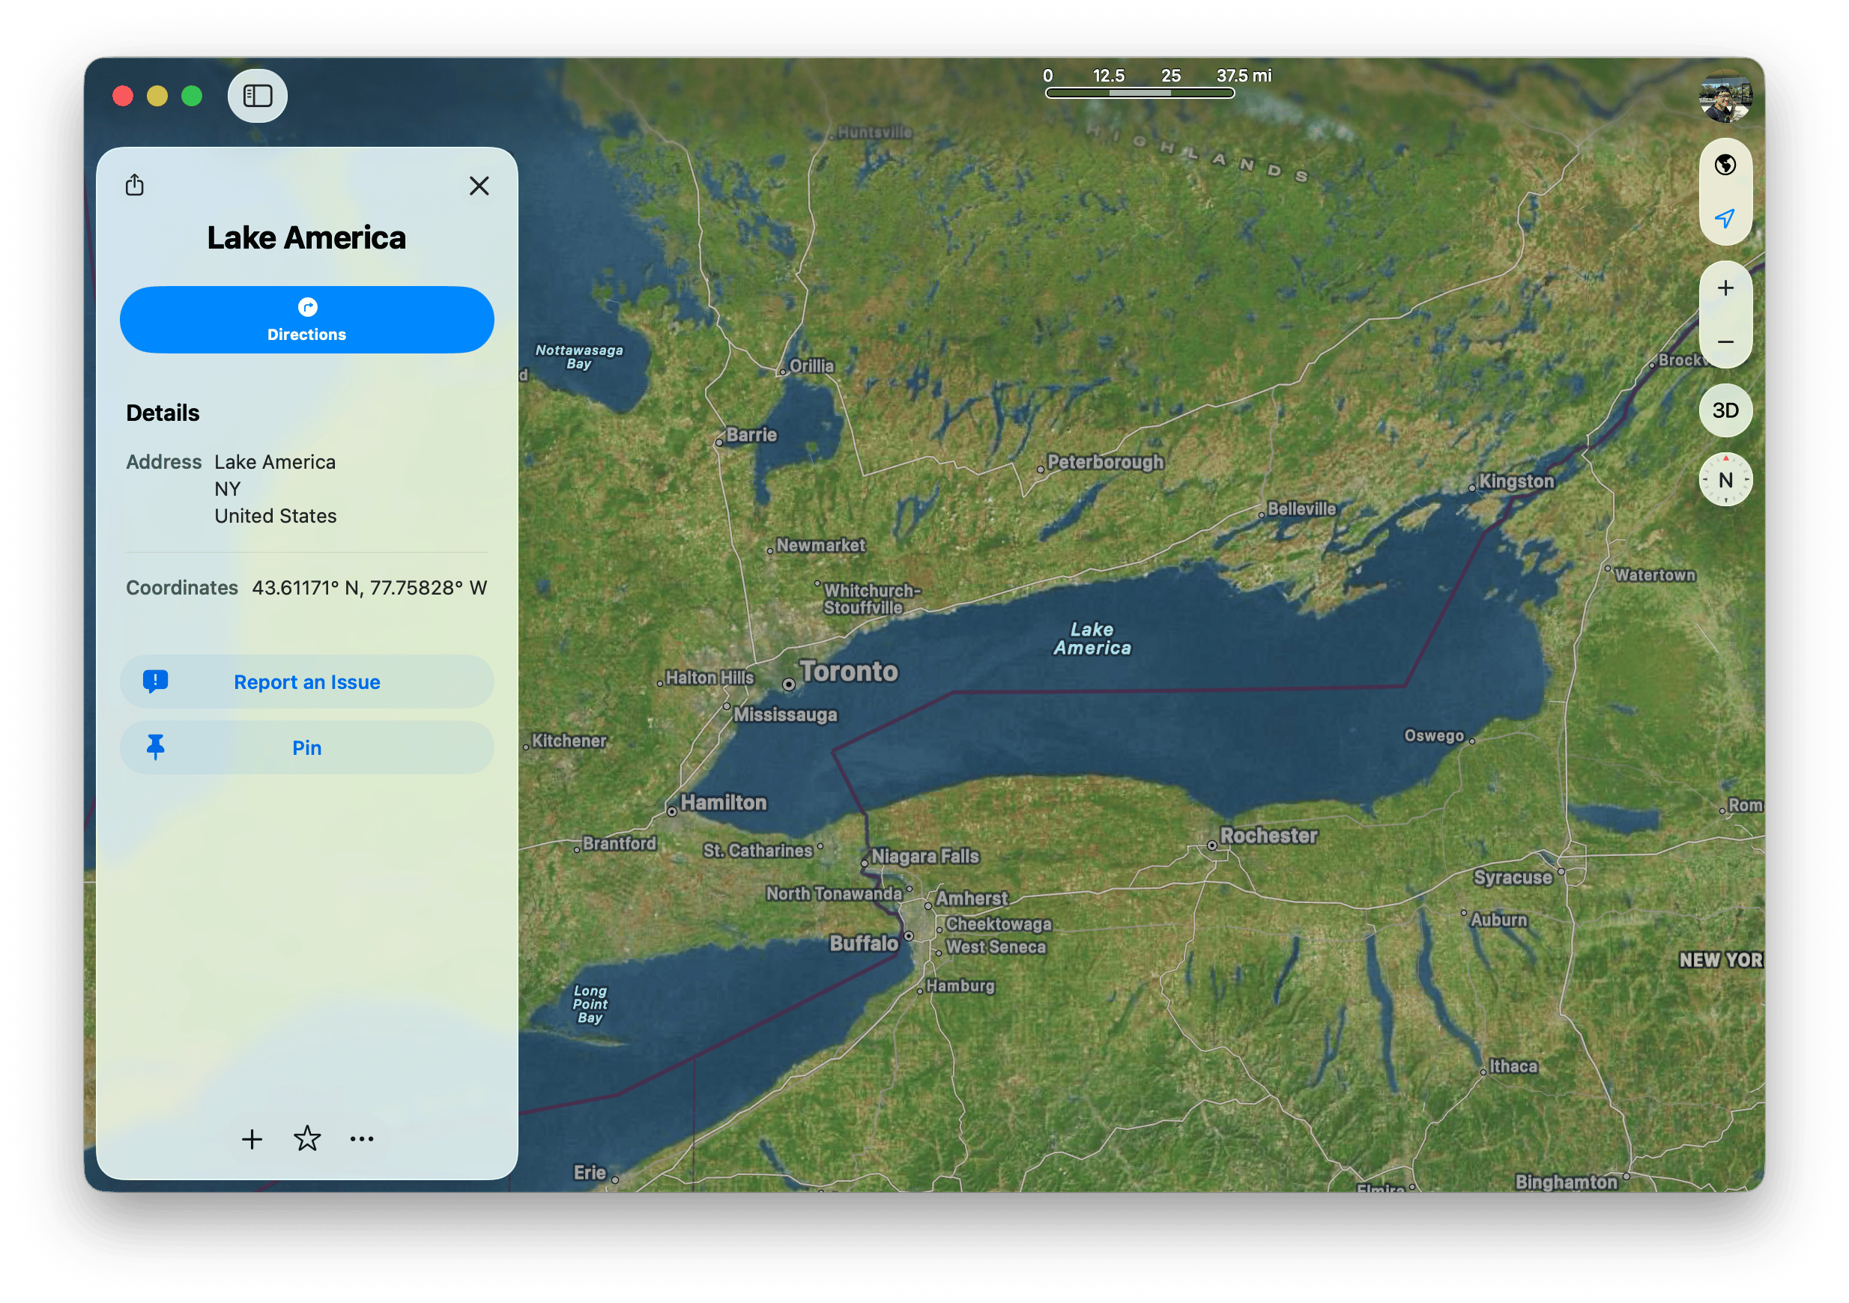1849x1303 pixels.
Task: Select the Syracuse city label
Action: click(1513, 877)
